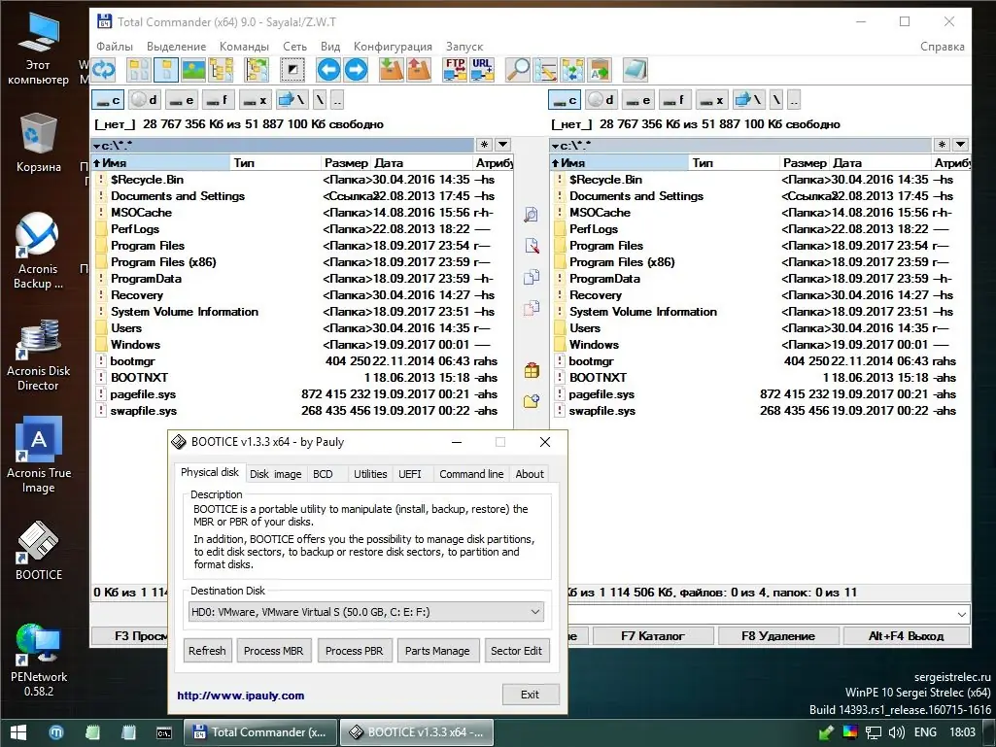Click the gift box icon between the panels
The width and height of the screenshot is (996, 747).
532,370
